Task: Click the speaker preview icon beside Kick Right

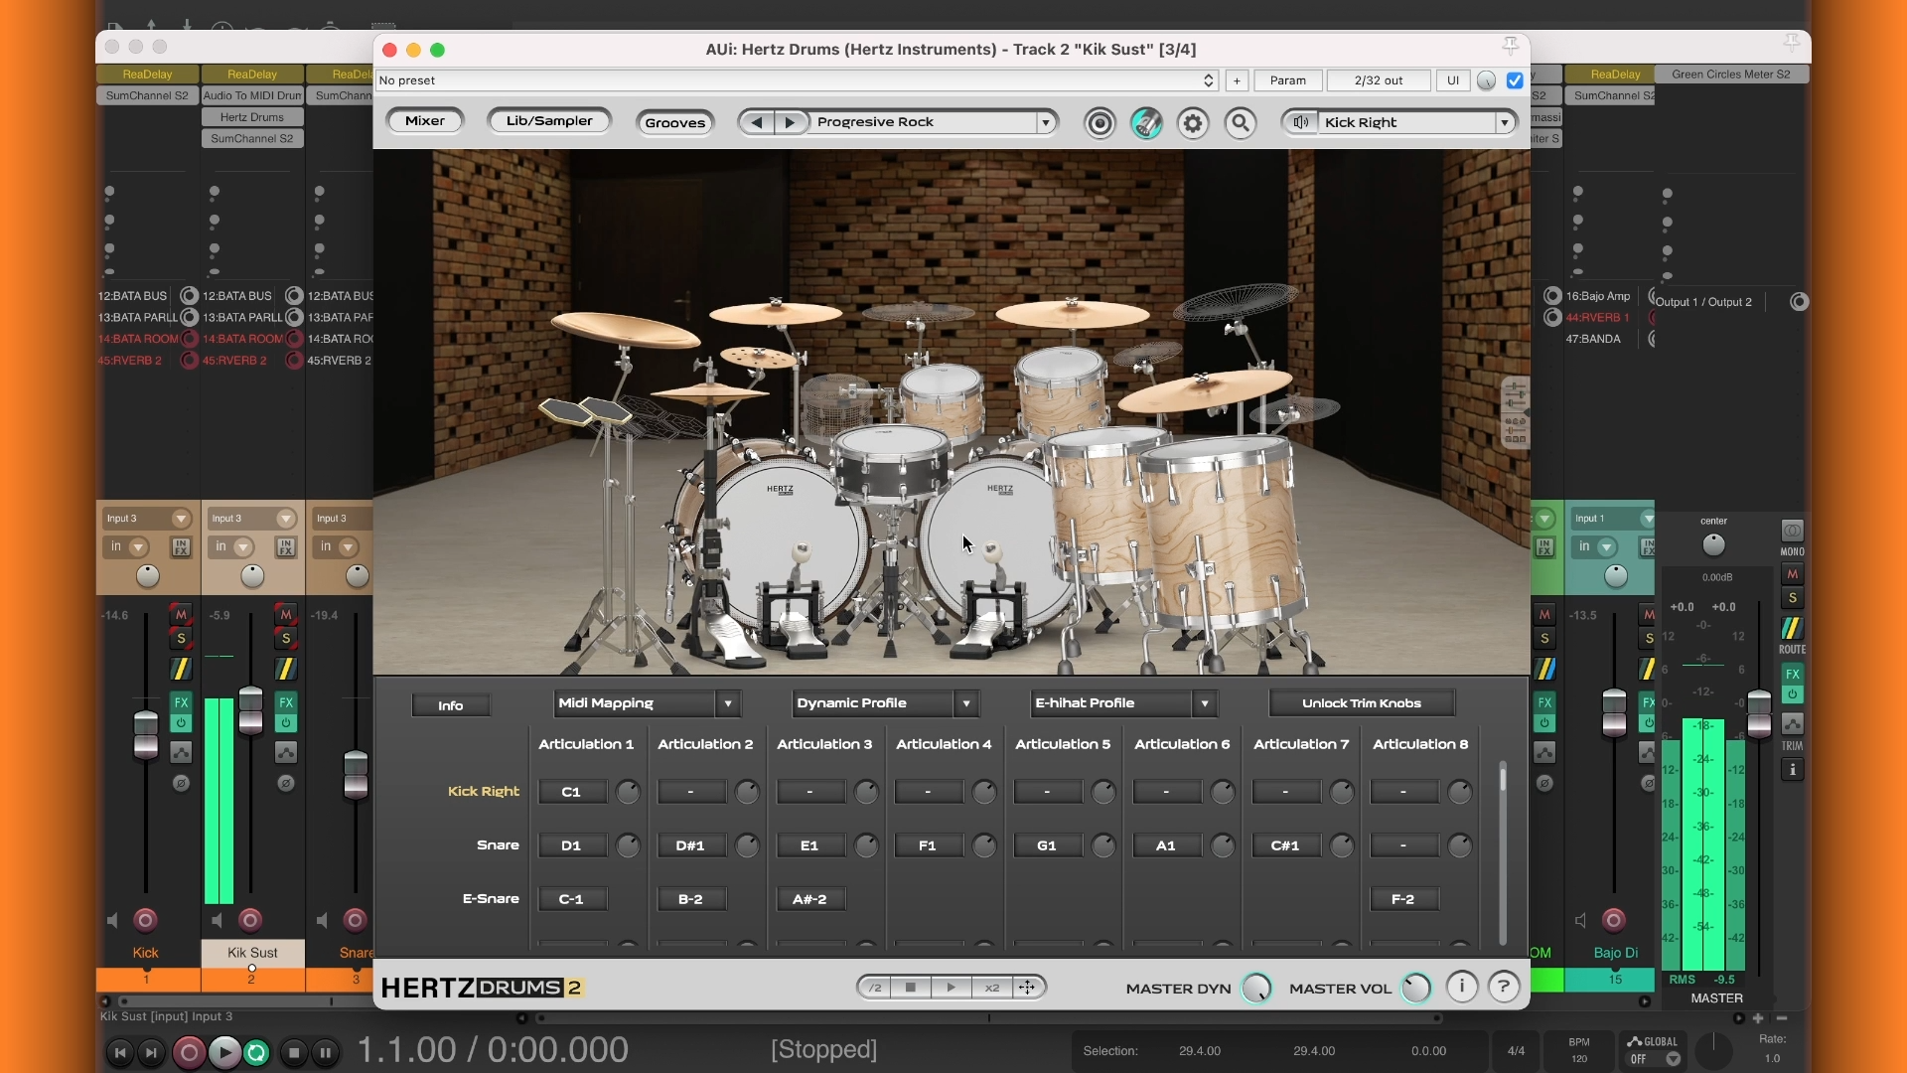Action: coord(1300,122)
